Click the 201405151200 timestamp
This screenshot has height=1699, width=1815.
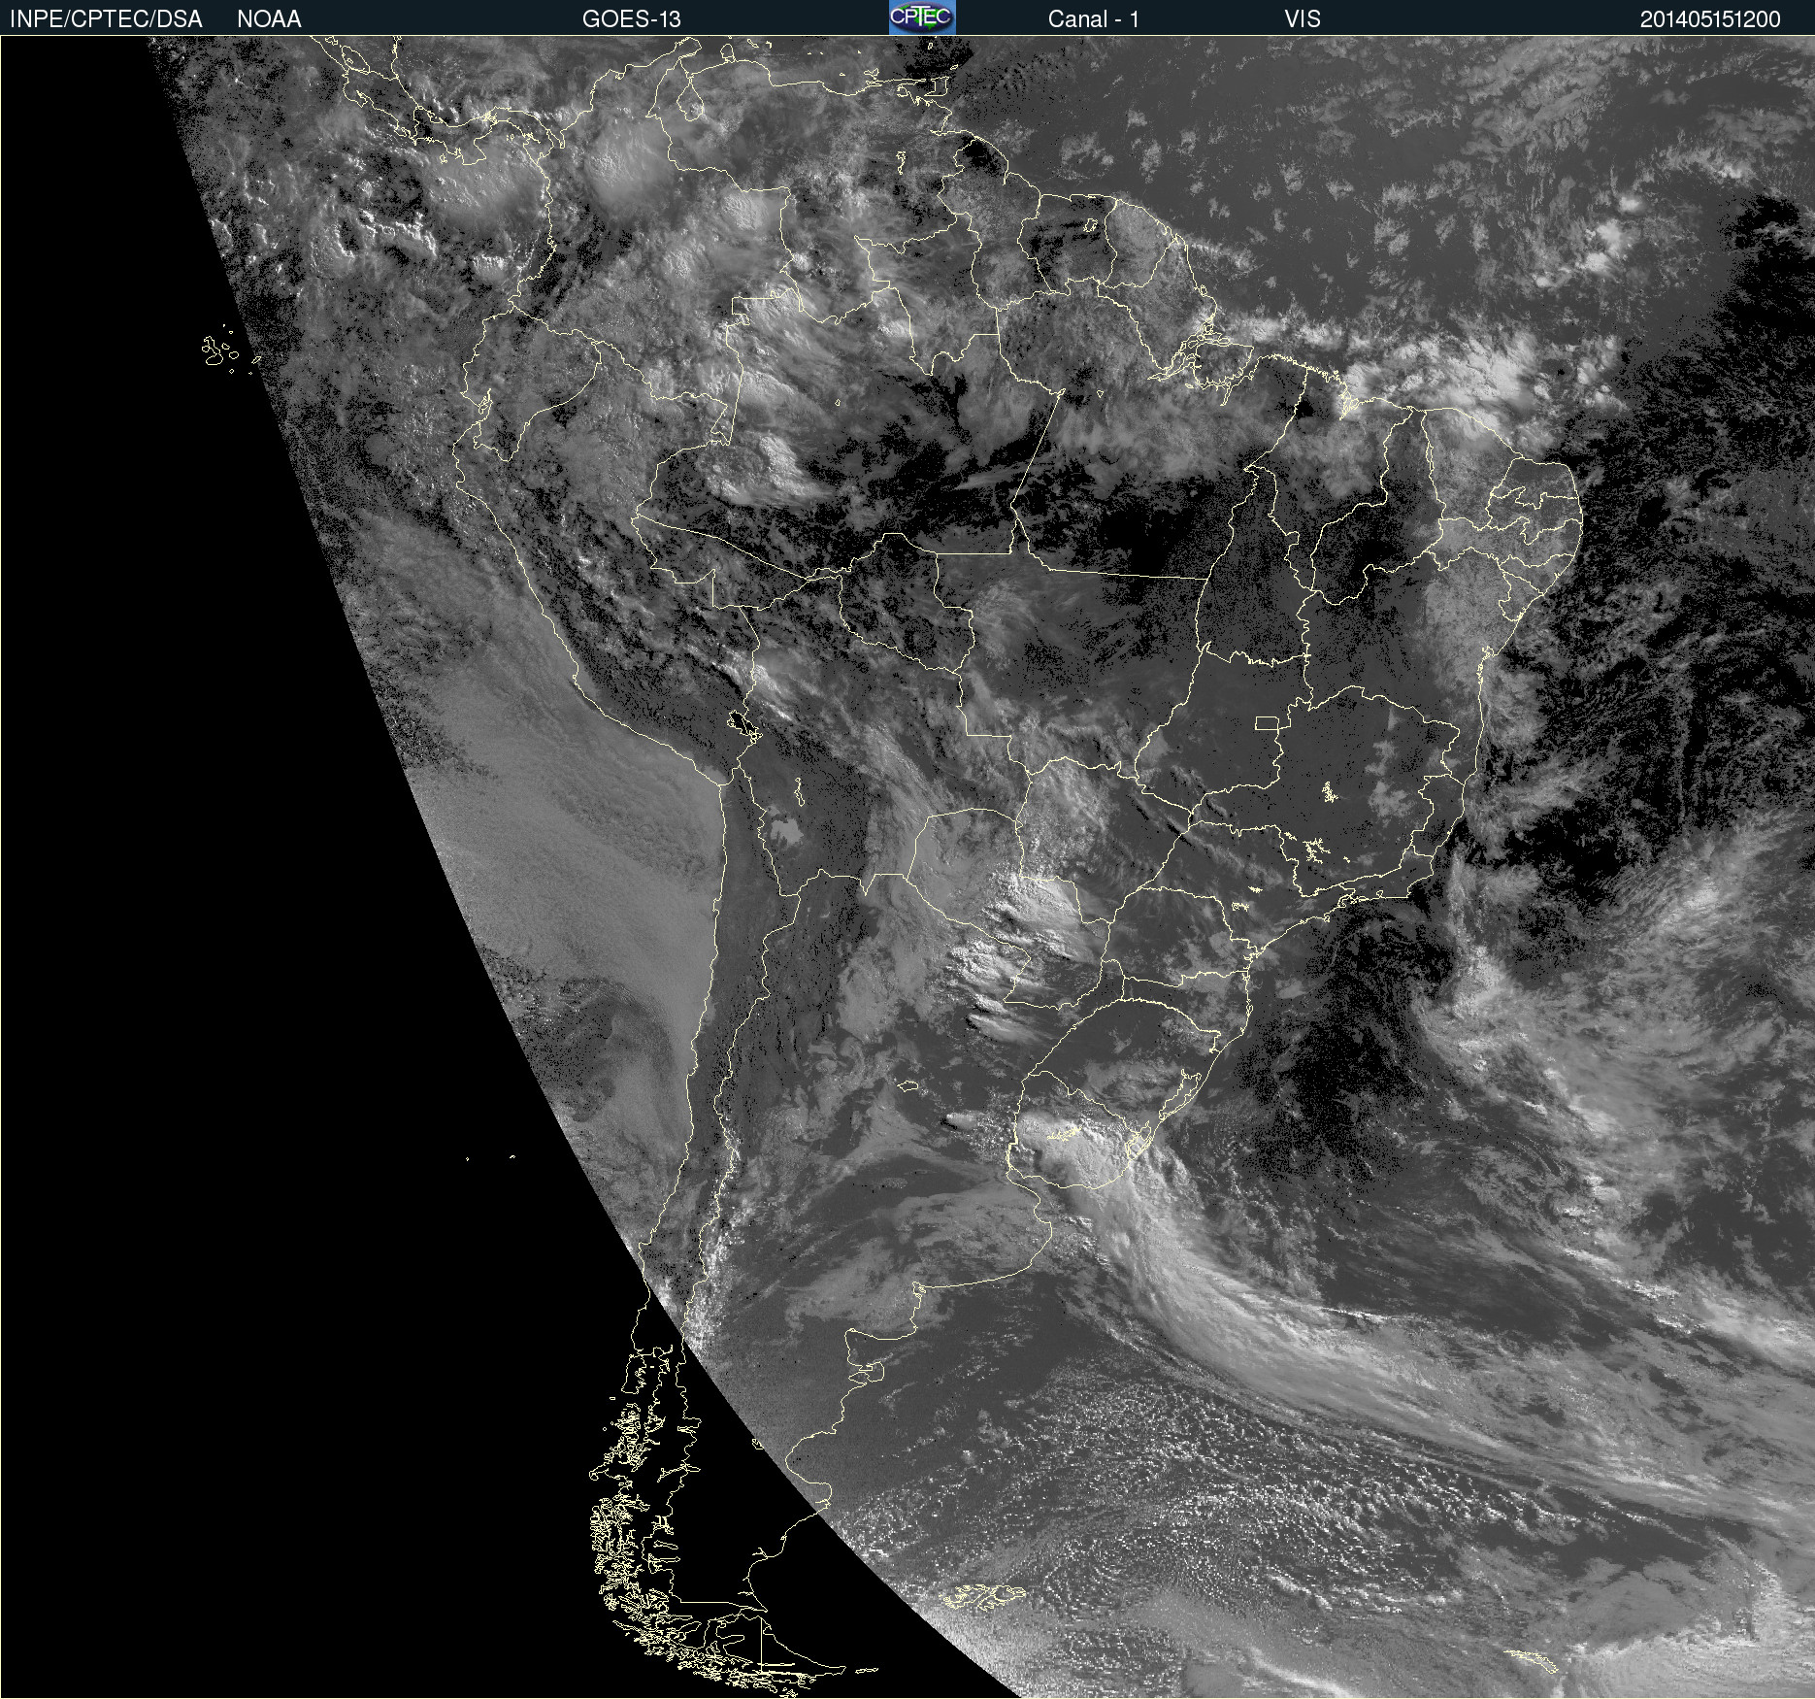(1710, 19)
